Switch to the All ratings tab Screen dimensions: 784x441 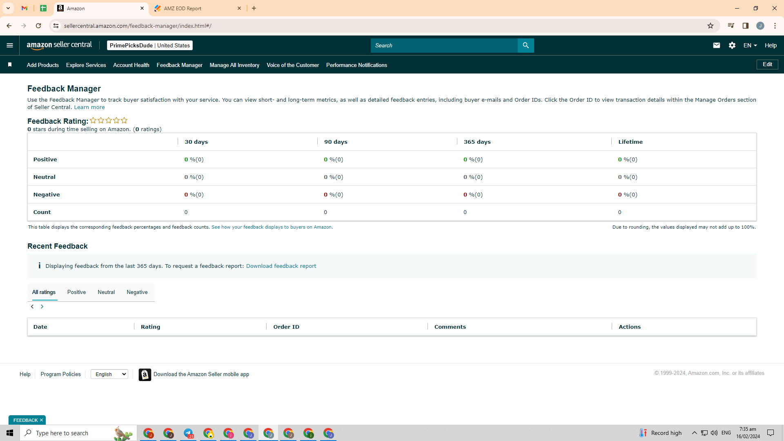point(44,292)
